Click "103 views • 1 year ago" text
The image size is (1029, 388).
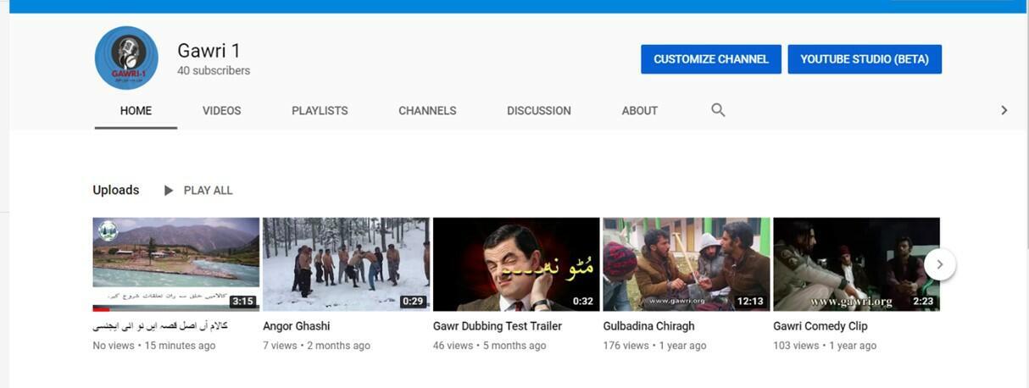(825, 346)
